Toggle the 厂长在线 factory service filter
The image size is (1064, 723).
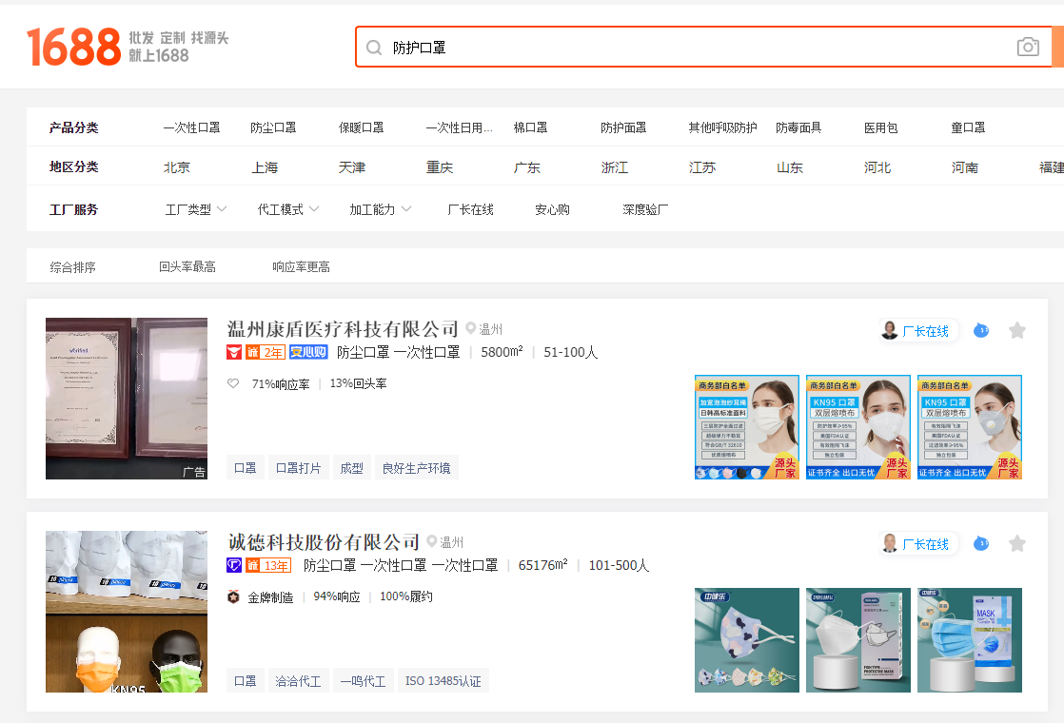tap(470, 209)
